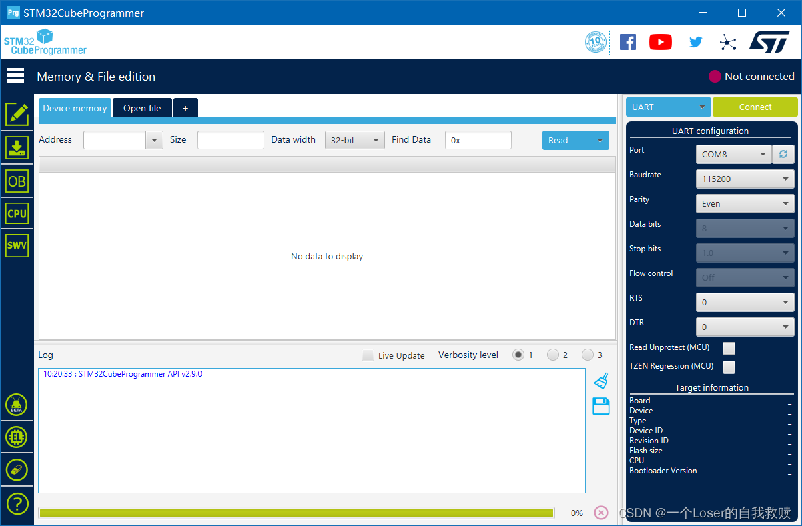The width and height of the screenshot is (802, 526).
Task: Click the 'Device ID' target info row
Action: point(711,431)
